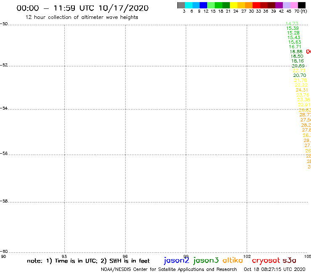Select the -60 latitude axis label
311x273 pixels.
tap(4, 252)
